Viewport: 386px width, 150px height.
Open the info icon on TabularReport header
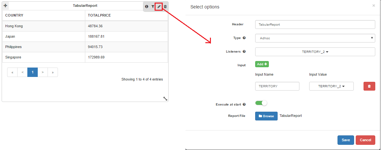(147, 6)
